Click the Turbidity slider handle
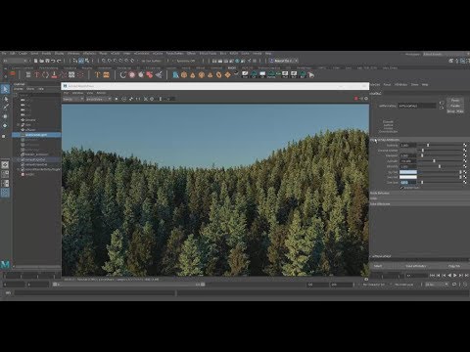The height and width of the screenshot is (352, 470). coord(428,145)
